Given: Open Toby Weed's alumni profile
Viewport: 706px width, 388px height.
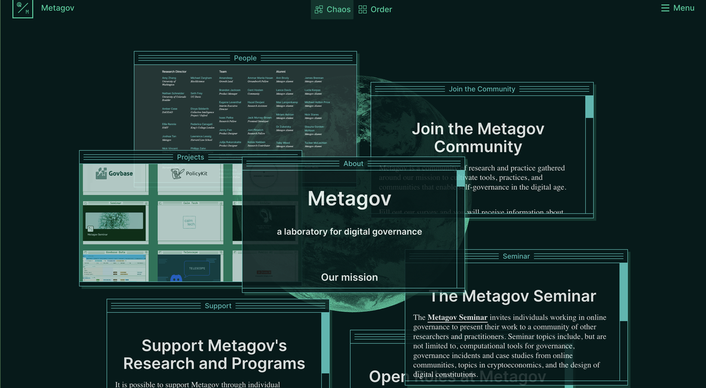Looking at the screenshot, I should click(x=283, y=143).
